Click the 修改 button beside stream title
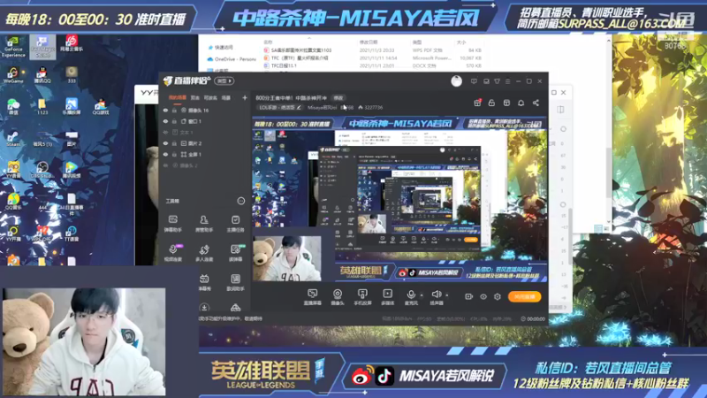The width and height of the screenshot is (707, 398). 338,98
